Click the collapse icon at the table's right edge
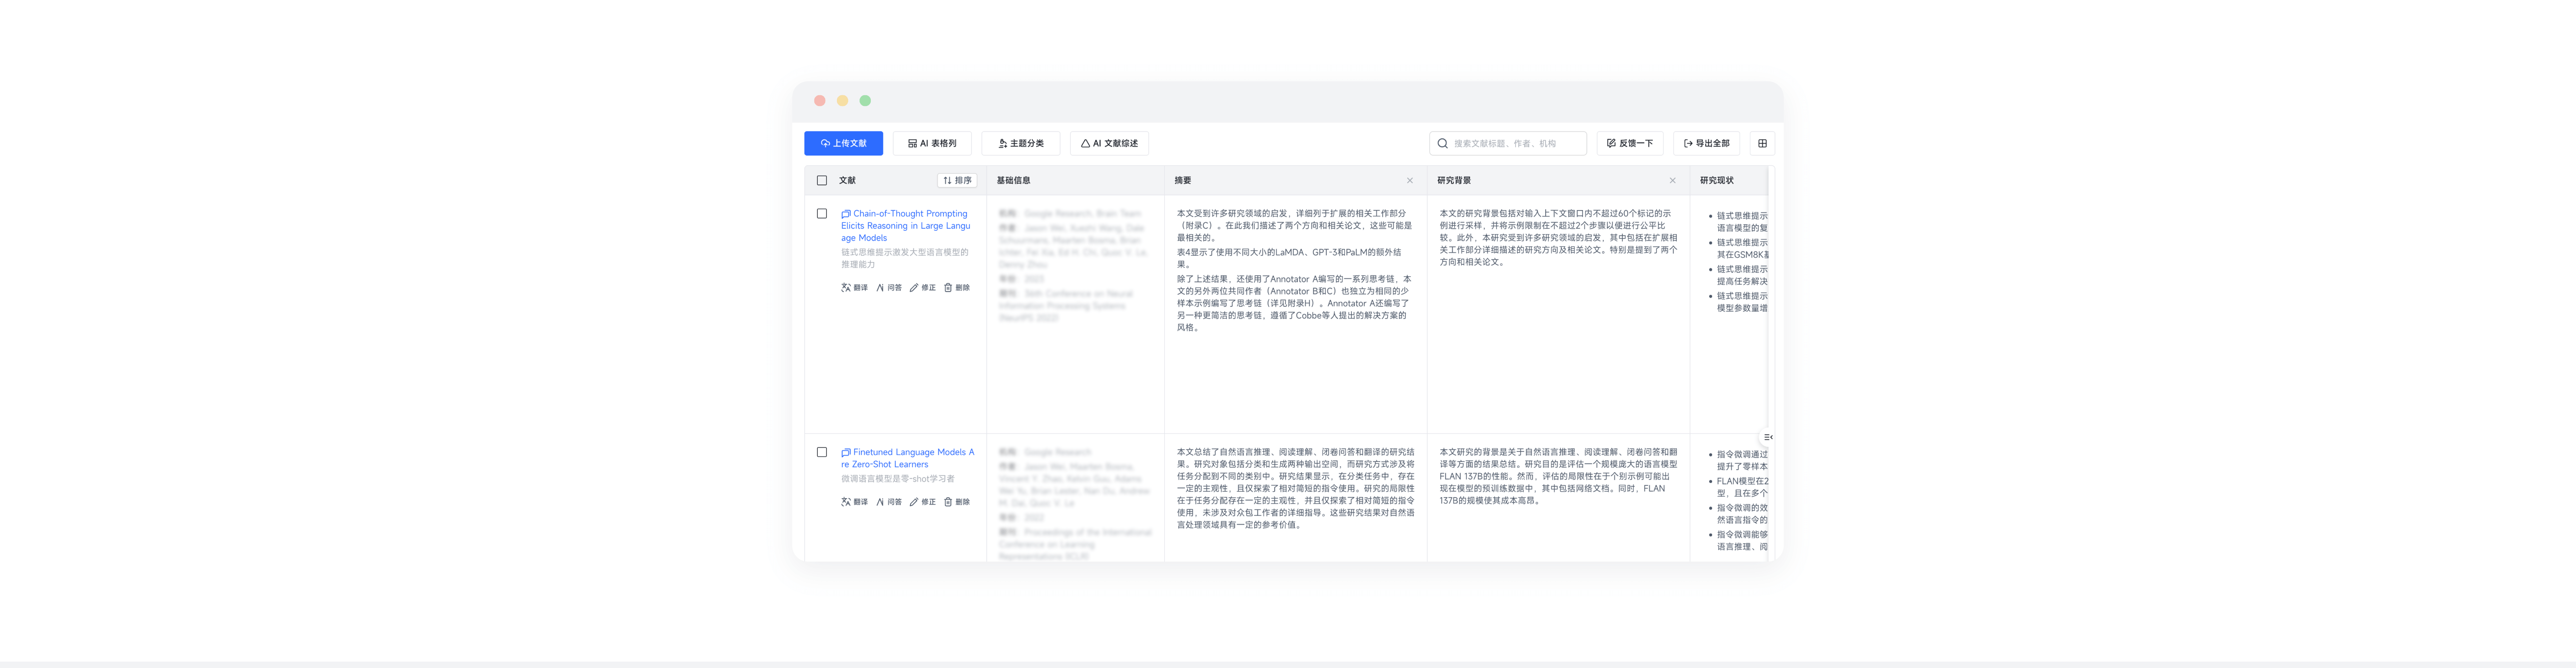Screen dimensions: 2576x668 tap(1767, 437)
